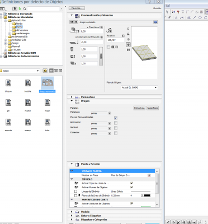Select the matriz library object icon
This screenshot has height=224, width=208.
28,103
